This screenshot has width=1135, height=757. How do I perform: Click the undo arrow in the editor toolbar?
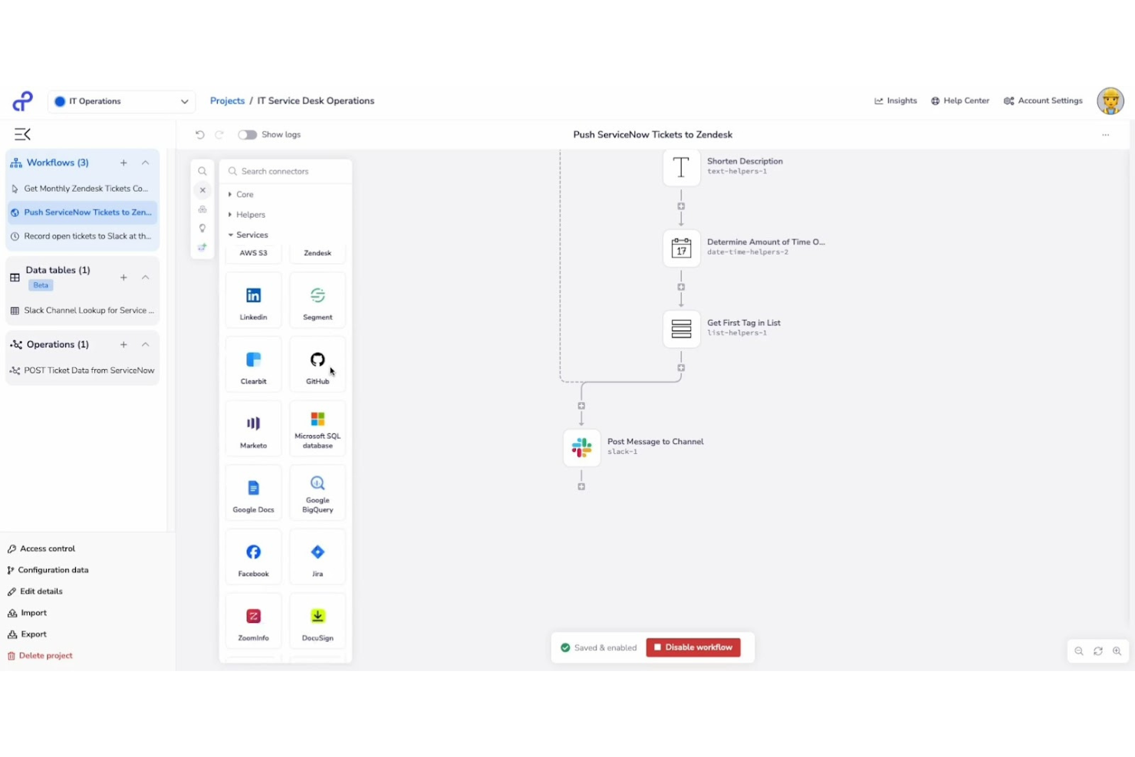coord(199,134)
